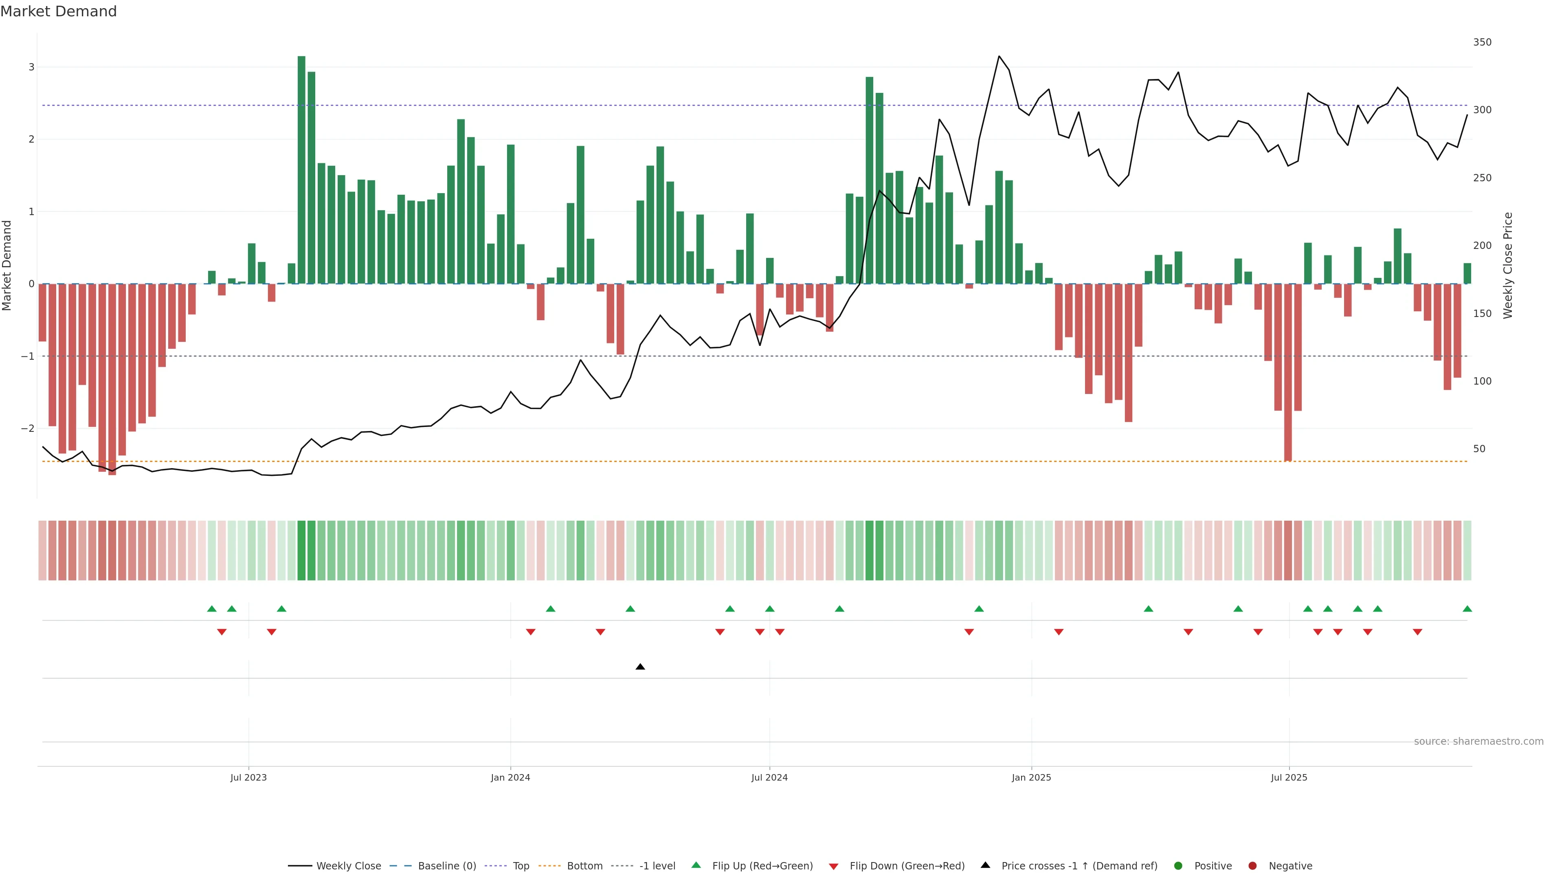Screen dimensions: 1564x880
Task: Click the black triangle marker in the chart
Action: [x=640, y=667]
